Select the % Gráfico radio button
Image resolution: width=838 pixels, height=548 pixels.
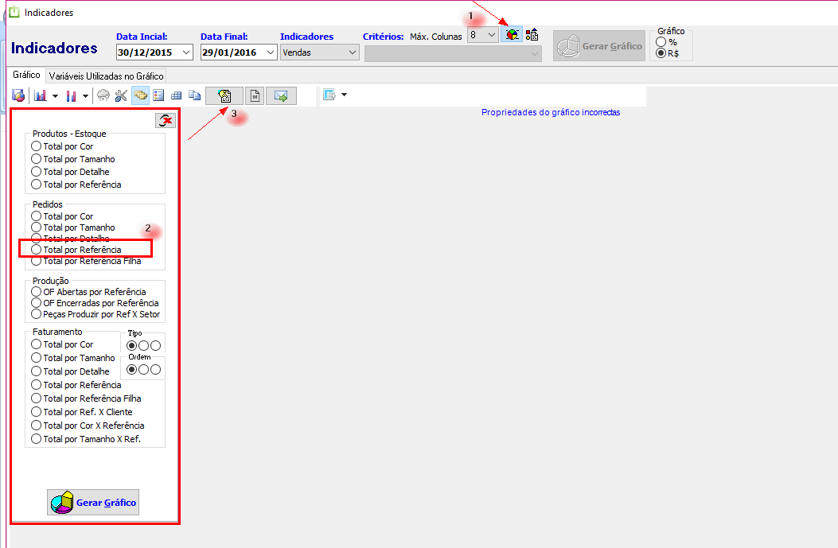(x=661, y=42)
